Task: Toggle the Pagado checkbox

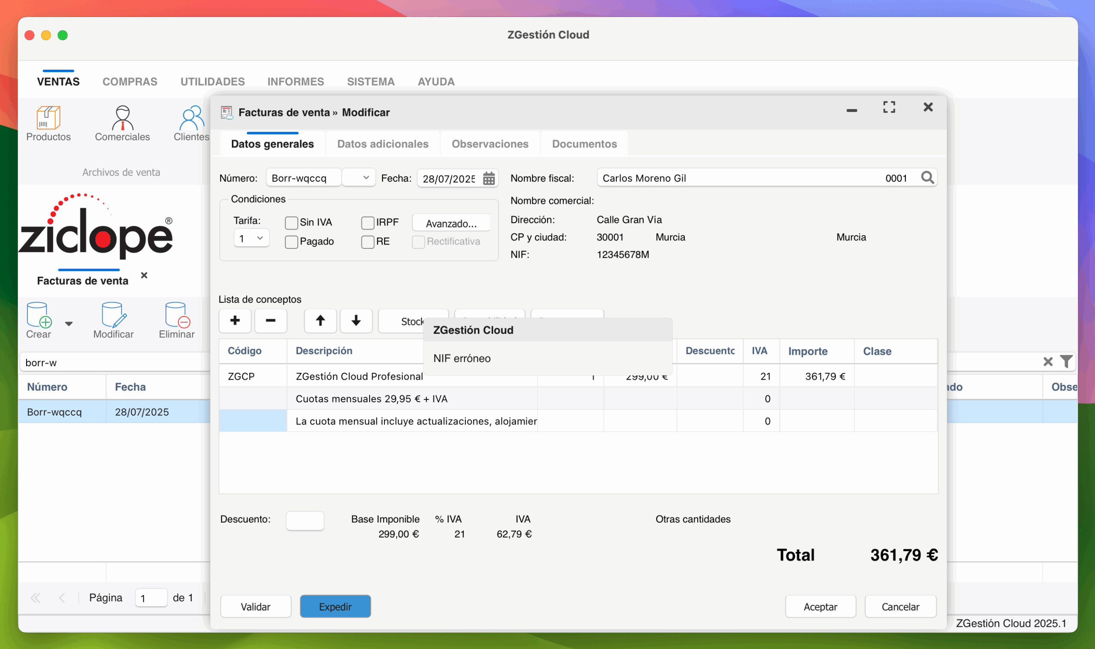Action: [291, 242]
